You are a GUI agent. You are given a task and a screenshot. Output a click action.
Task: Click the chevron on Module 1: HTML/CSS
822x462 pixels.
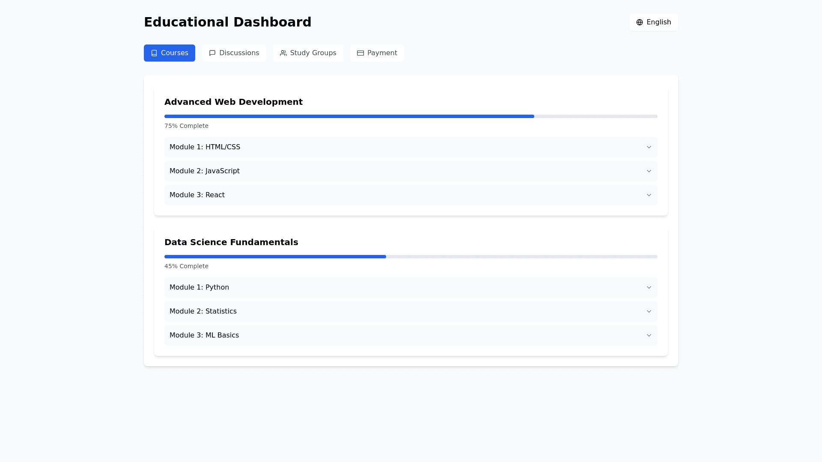coord(649,147)
